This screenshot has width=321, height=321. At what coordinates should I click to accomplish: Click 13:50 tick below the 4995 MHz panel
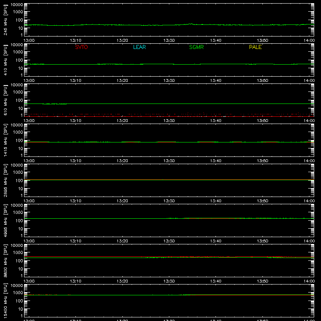pyautogui.click(x=262, y=241)
